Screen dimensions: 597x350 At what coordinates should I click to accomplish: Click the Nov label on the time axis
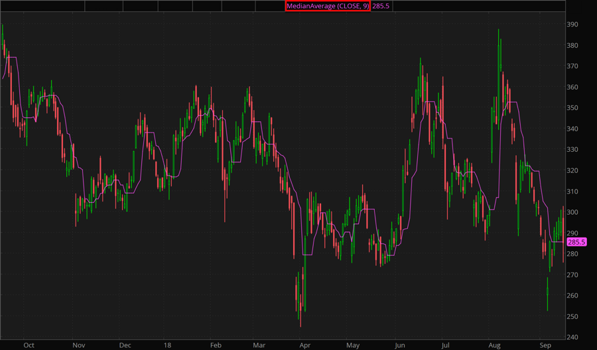coord(79,345)
